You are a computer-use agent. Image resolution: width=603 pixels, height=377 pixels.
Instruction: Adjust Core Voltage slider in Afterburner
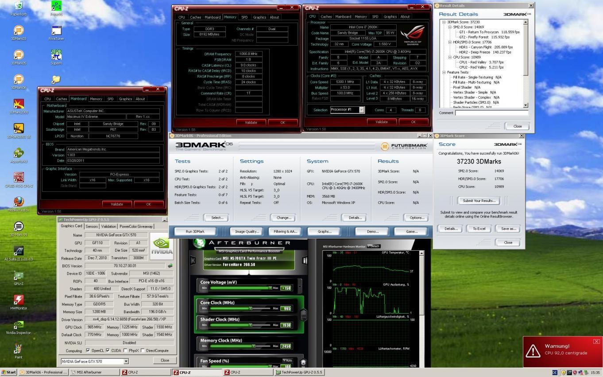(240, 288)
